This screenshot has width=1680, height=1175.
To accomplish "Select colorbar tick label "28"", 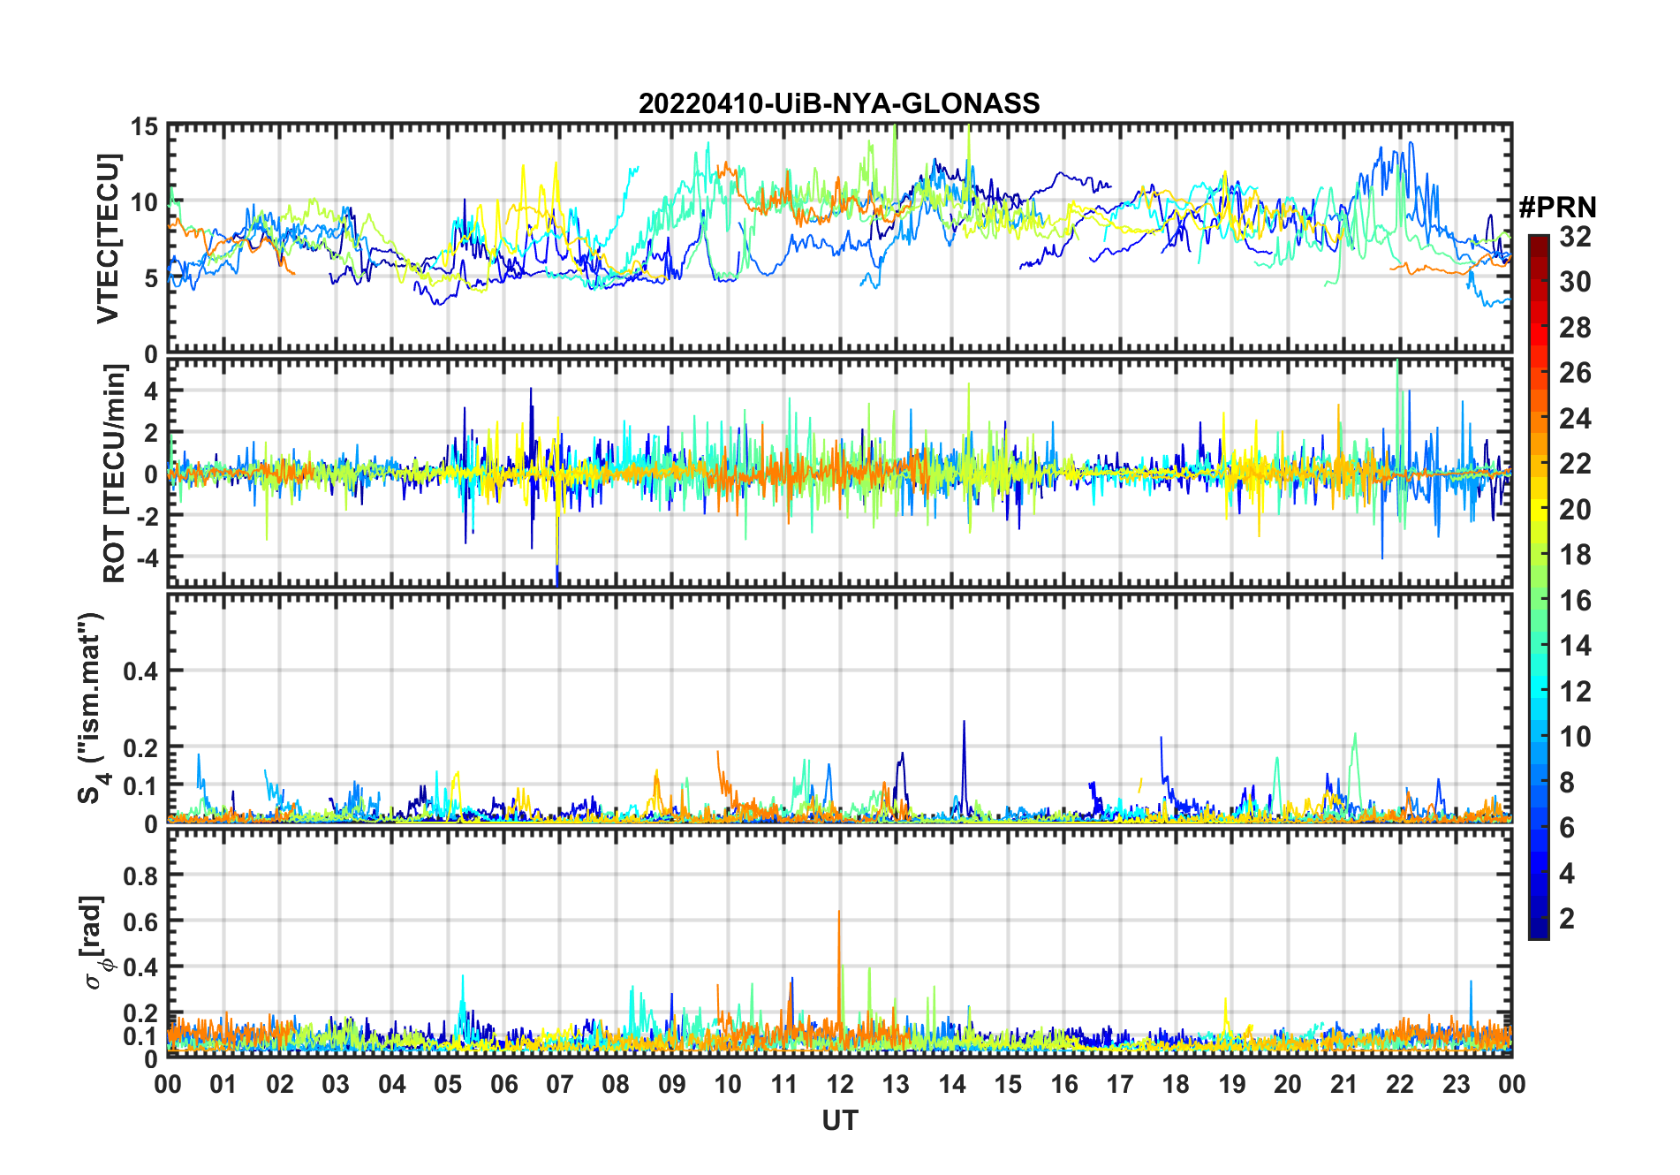I will [x=1575, y=328].
